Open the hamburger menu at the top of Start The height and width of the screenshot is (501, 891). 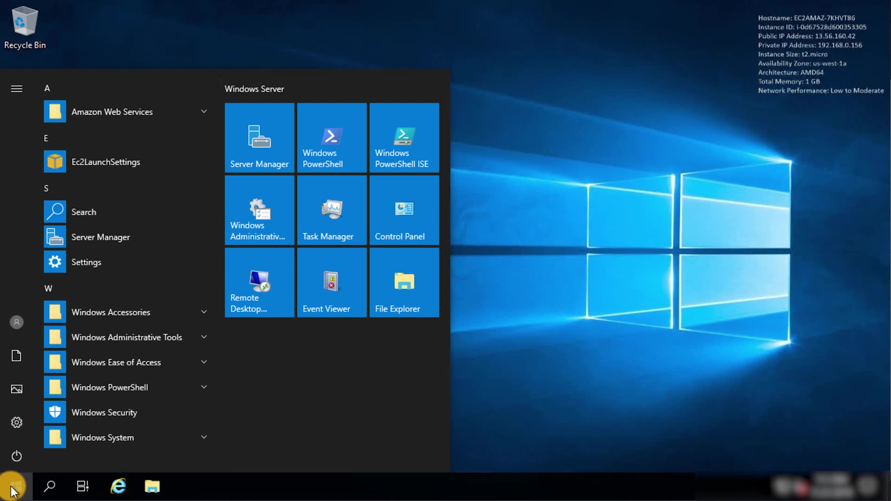pyautogui.click(x=17, y=89)
